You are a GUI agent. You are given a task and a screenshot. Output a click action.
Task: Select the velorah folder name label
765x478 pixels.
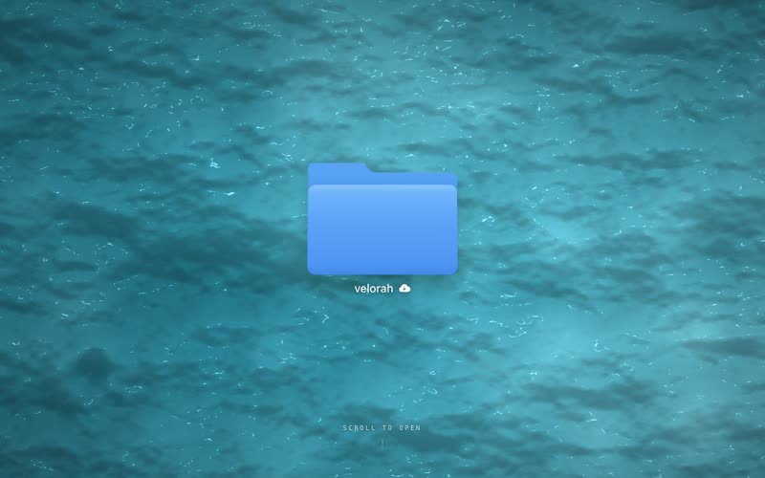[374, 289]
